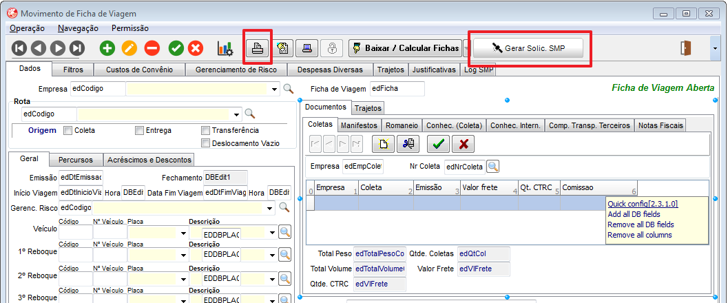The width and height of the screenshot is (728, 303).
Task: Go to first record navigation icon
Action: tap(19, 48)
